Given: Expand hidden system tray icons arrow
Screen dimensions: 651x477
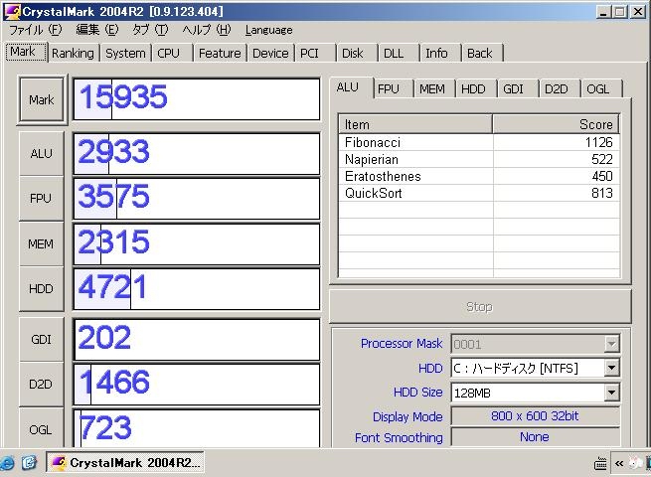Looking at the screenshot, I should (619, 462).
